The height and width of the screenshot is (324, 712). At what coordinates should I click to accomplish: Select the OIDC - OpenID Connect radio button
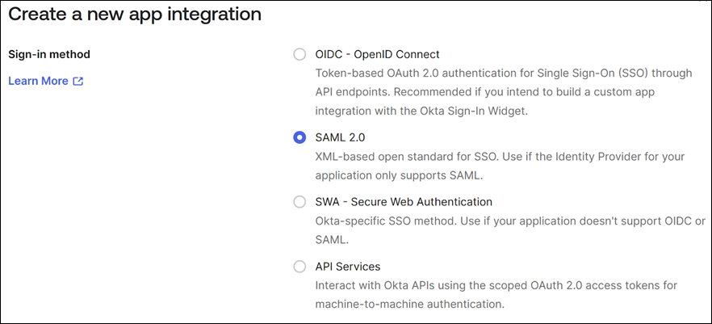[x=299, y=55]
